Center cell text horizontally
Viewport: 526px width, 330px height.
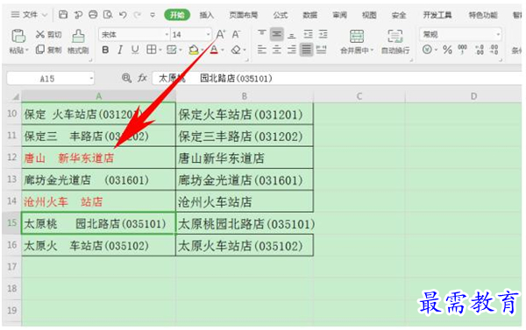276,50
